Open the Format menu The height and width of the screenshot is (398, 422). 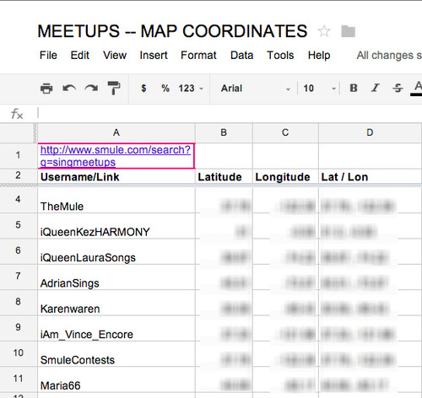pyautogui.click(x=198, y=55)
